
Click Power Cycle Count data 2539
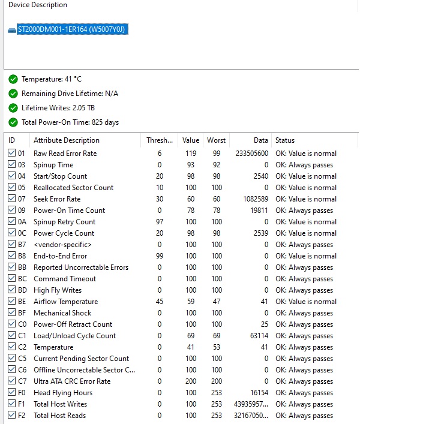(261, 233)
